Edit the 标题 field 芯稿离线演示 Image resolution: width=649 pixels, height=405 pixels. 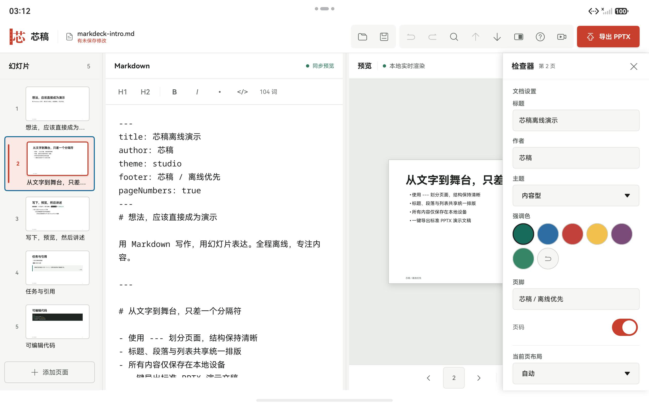pyautogui.click(x=576, y=120)
